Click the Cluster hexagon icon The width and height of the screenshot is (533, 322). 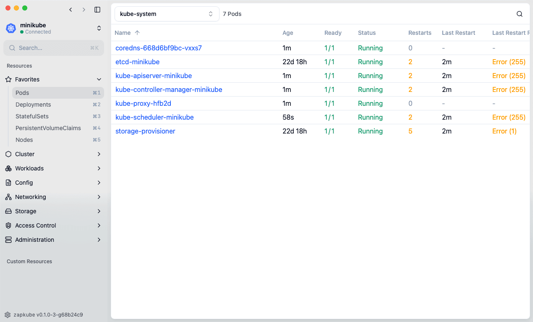click(8, 154)
